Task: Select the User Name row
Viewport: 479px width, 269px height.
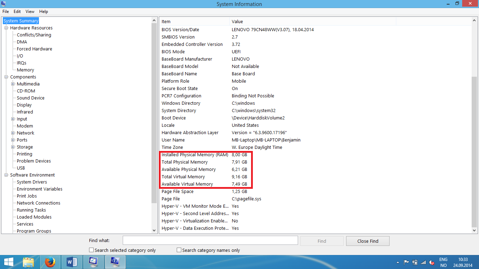Action: coord(315,140)
